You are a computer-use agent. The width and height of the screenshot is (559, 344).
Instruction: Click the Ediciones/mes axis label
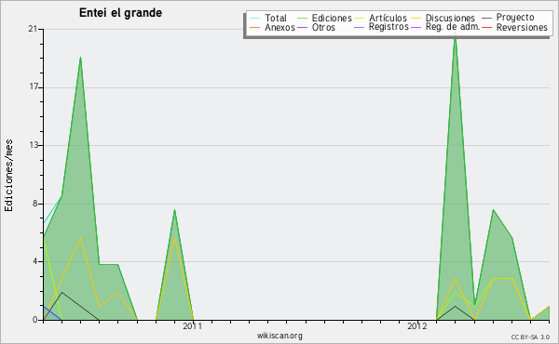pyautogui.click(x=8, y=176)
